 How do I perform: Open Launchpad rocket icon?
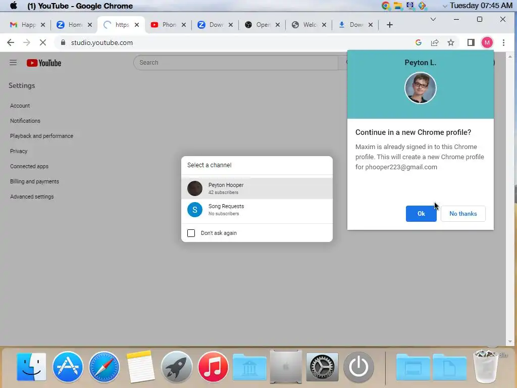click(177, 367)
